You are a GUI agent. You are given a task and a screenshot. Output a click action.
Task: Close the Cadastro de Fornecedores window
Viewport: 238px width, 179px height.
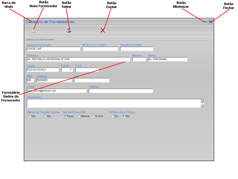[210, 22]
